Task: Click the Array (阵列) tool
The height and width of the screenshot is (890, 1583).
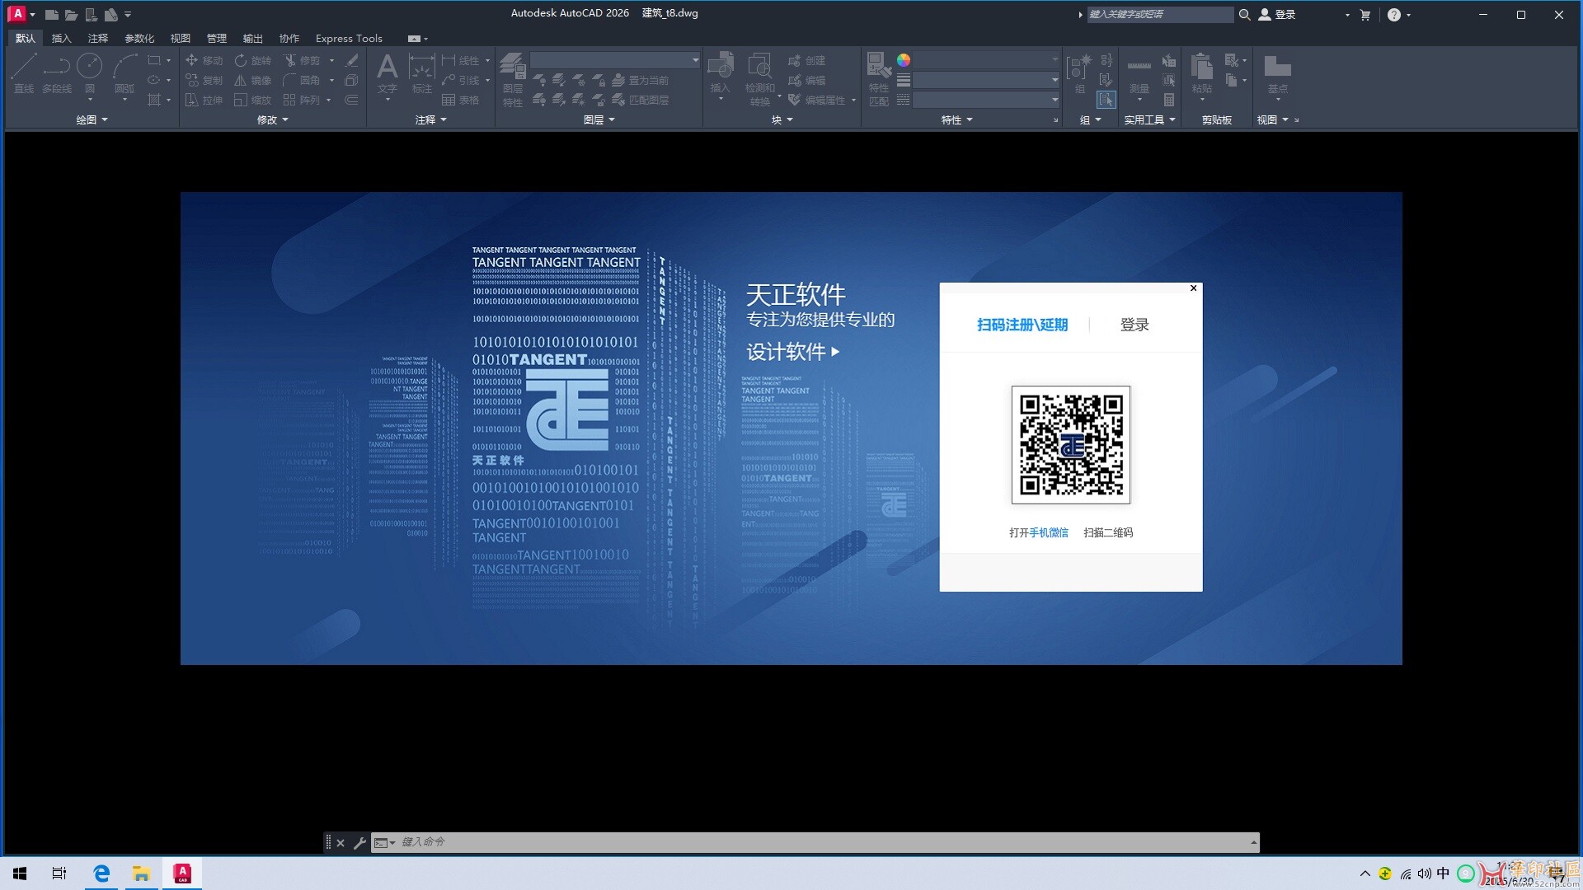Action: tap(302, 100)
